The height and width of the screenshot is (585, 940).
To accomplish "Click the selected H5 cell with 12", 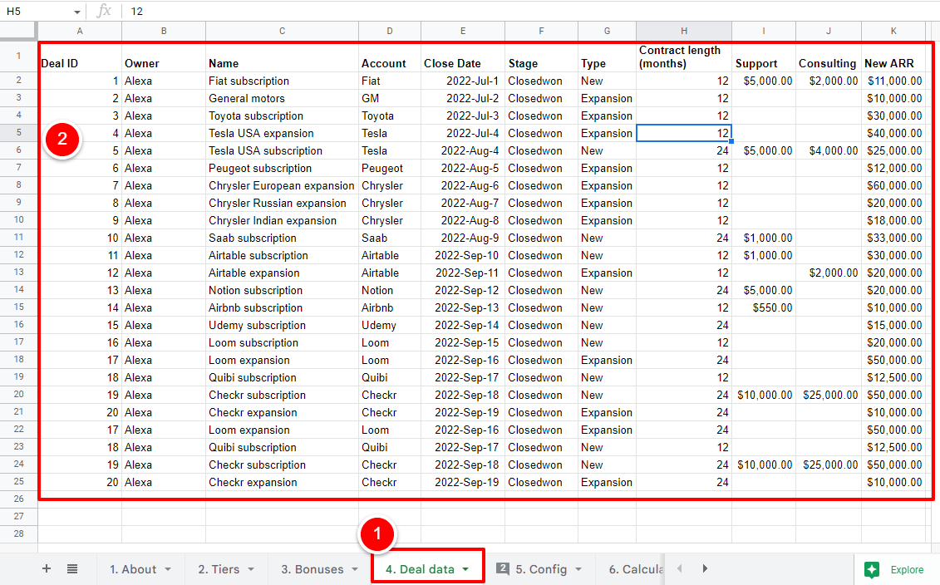I will click(x=684, y=133).
